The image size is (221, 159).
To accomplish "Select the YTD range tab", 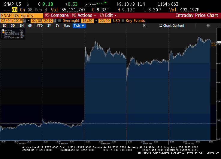I will point(40,25).
